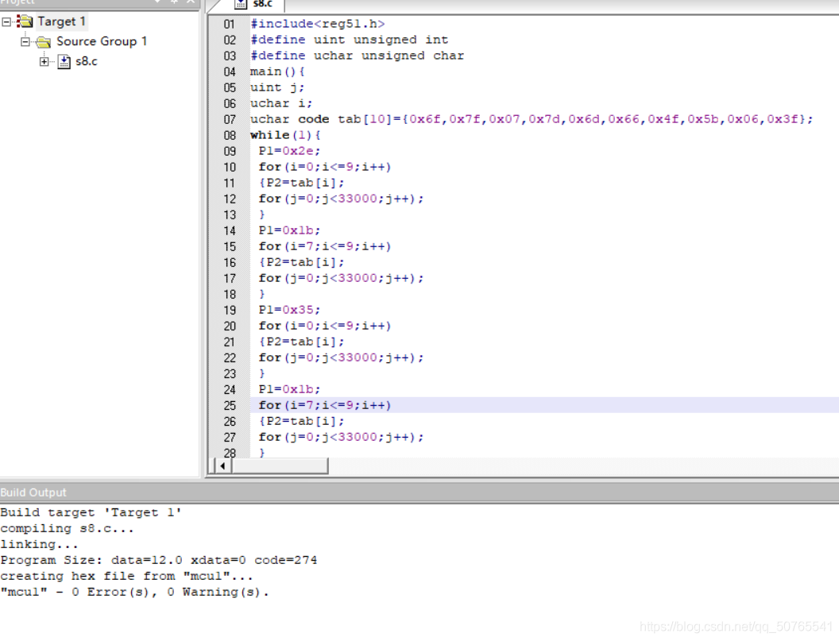
Task: Click the 'while(1){' line
Action: point(285,135)
